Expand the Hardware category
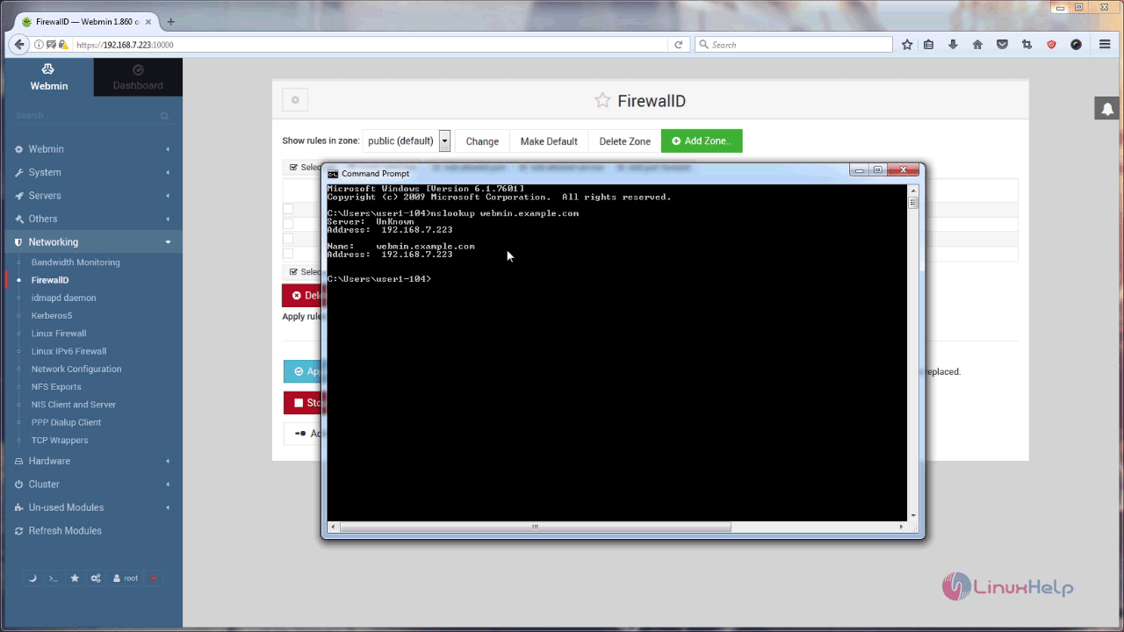The height and width of the screenshot is (632, 1124). (x=91, y=461)
